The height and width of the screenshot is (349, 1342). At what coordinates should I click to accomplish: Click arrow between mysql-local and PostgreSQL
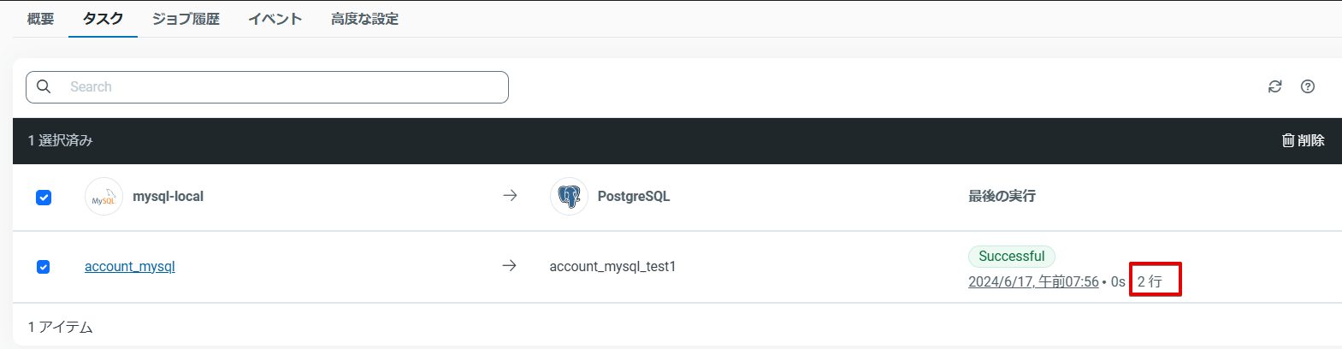click(x=510, y=196)
